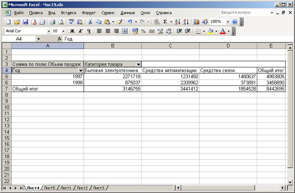Click the New workbook icon
Screen dimensions: 295x193
[x=9, y=22]
